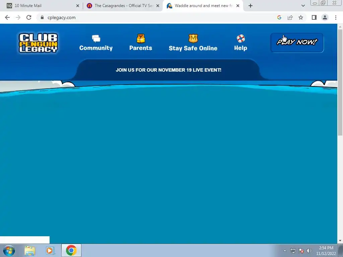The width and height of the screenshot is (343, 257).
Task: Click the scrollbar down arrow
Action: (x=340, y=241)
